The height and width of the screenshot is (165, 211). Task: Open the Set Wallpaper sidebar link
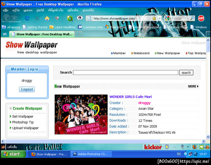23,116
